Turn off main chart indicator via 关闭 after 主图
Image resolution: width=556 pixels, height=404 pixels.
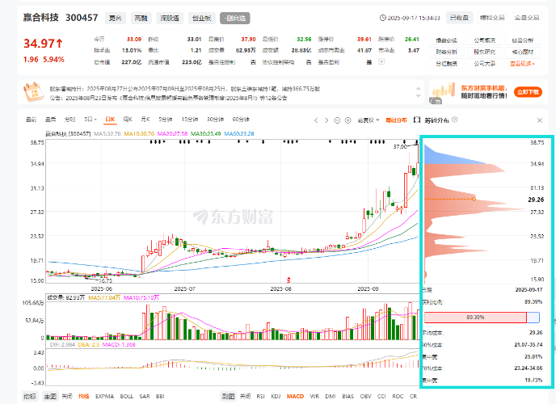(67, 396)
